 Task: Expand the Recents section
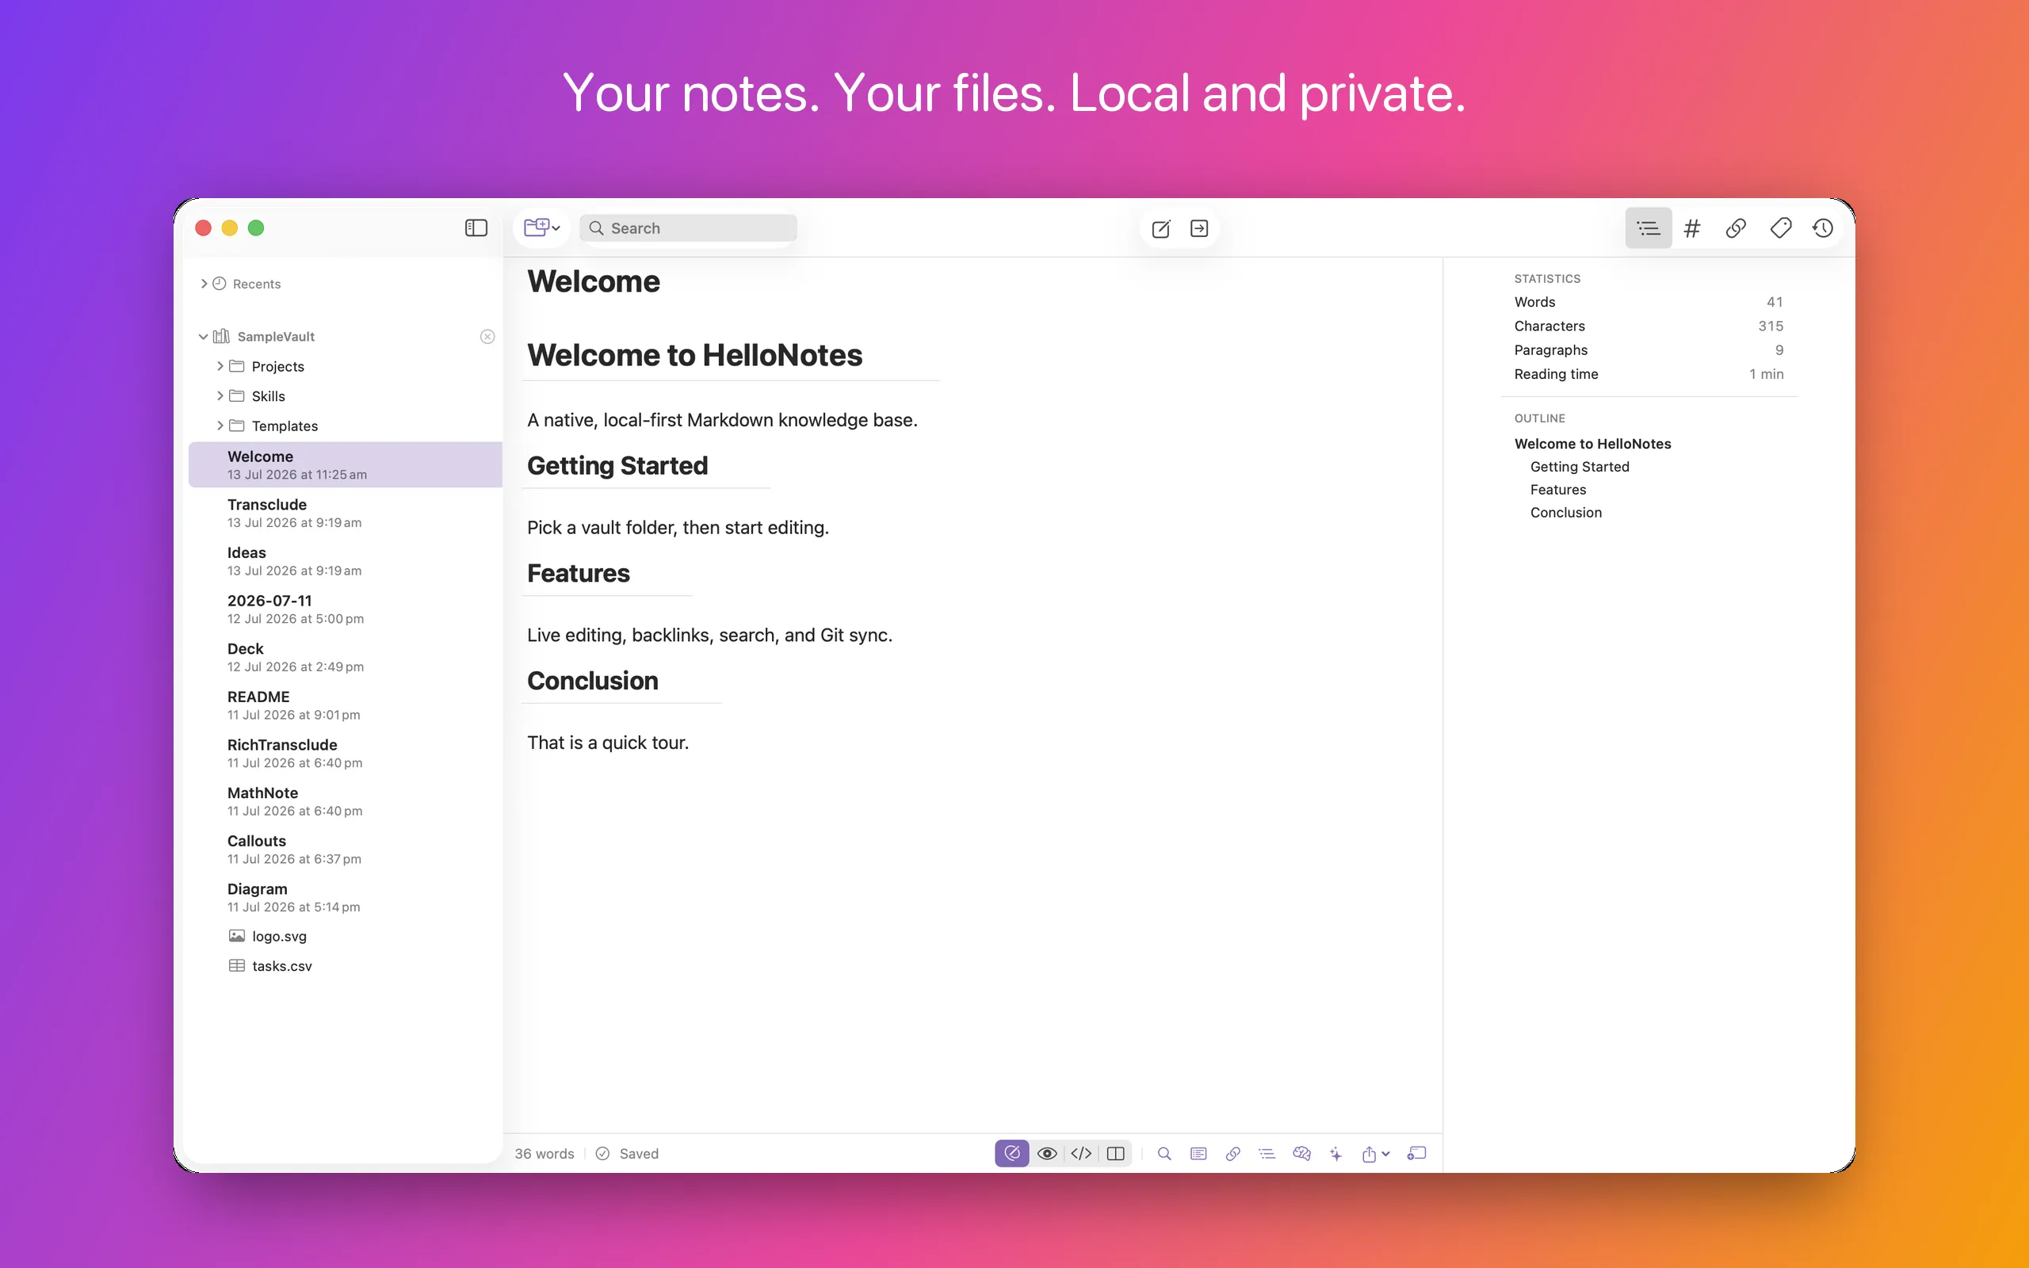(x=204, y=284)
